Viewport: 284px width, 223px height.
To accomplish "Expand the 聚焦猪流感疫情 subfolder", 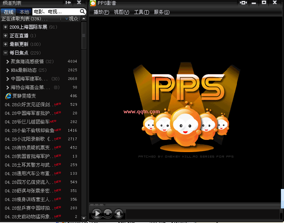I will [x=8, y=62].
